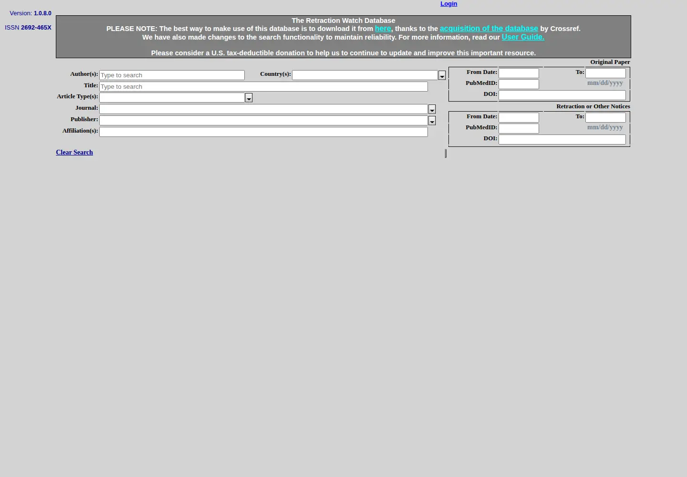Click the Login link

coord(448,4)
